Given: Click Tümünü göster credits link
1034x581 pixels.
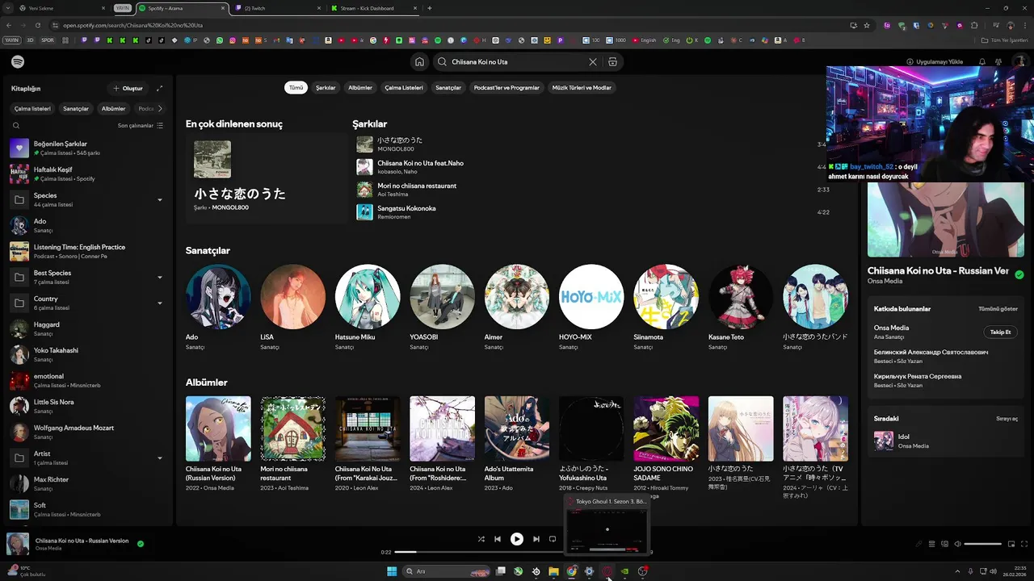Looking at the screenshot, I should (998, 309).
